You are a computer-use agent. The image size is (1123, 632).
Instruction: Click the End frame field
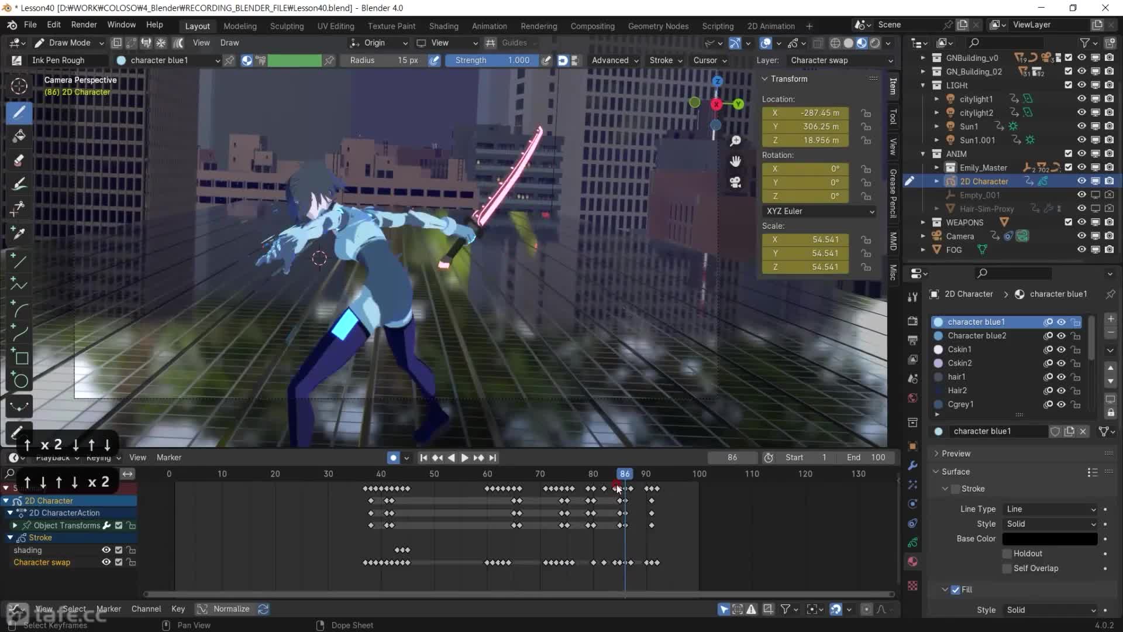[x=866, y=458]
